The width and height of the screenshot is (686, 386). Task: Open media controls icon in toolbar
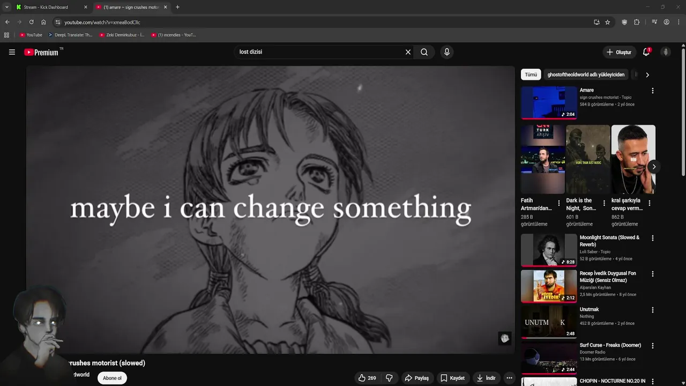(654, 22)
